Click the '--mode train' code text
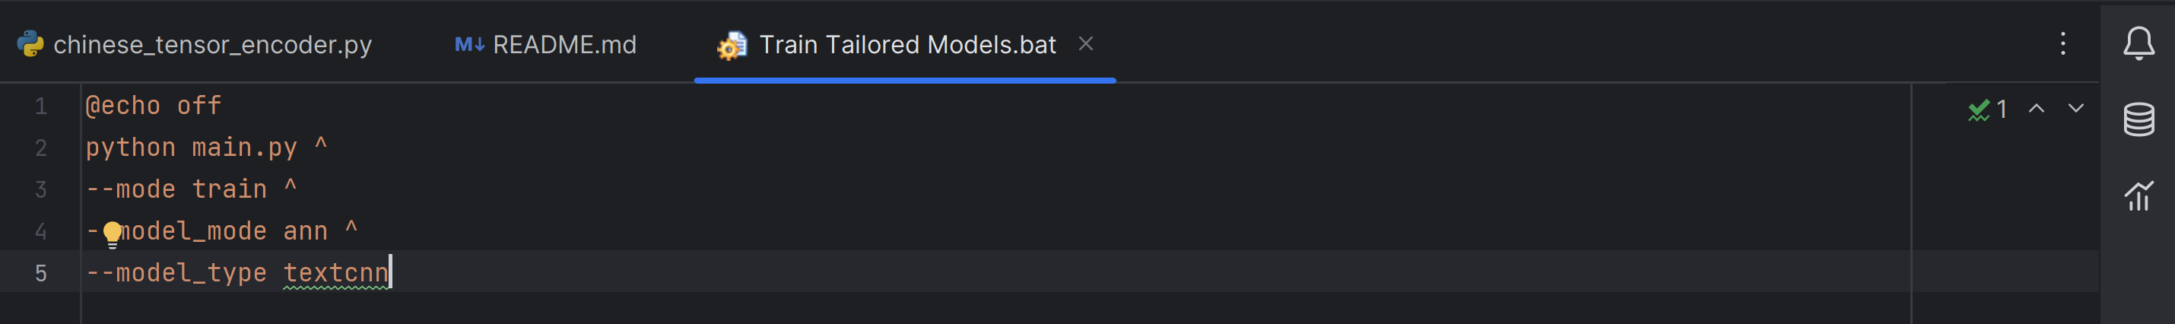Image resolution: width=2175 pixels, height=324 pixels. tap(176, 190)
